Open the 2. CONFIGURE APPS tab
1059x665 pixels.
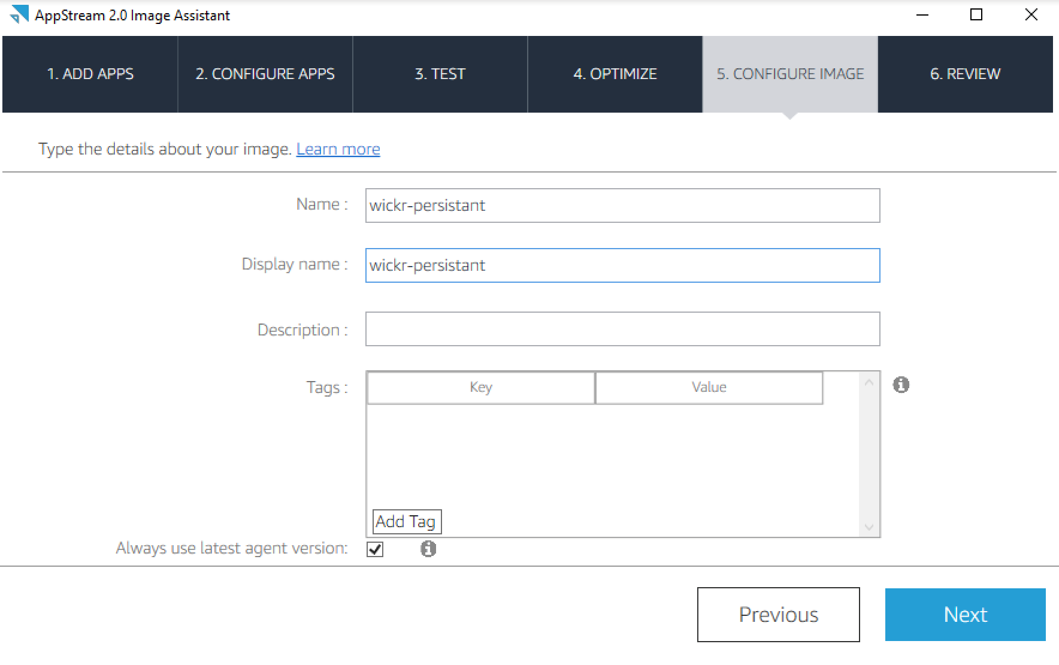[265, 74]
